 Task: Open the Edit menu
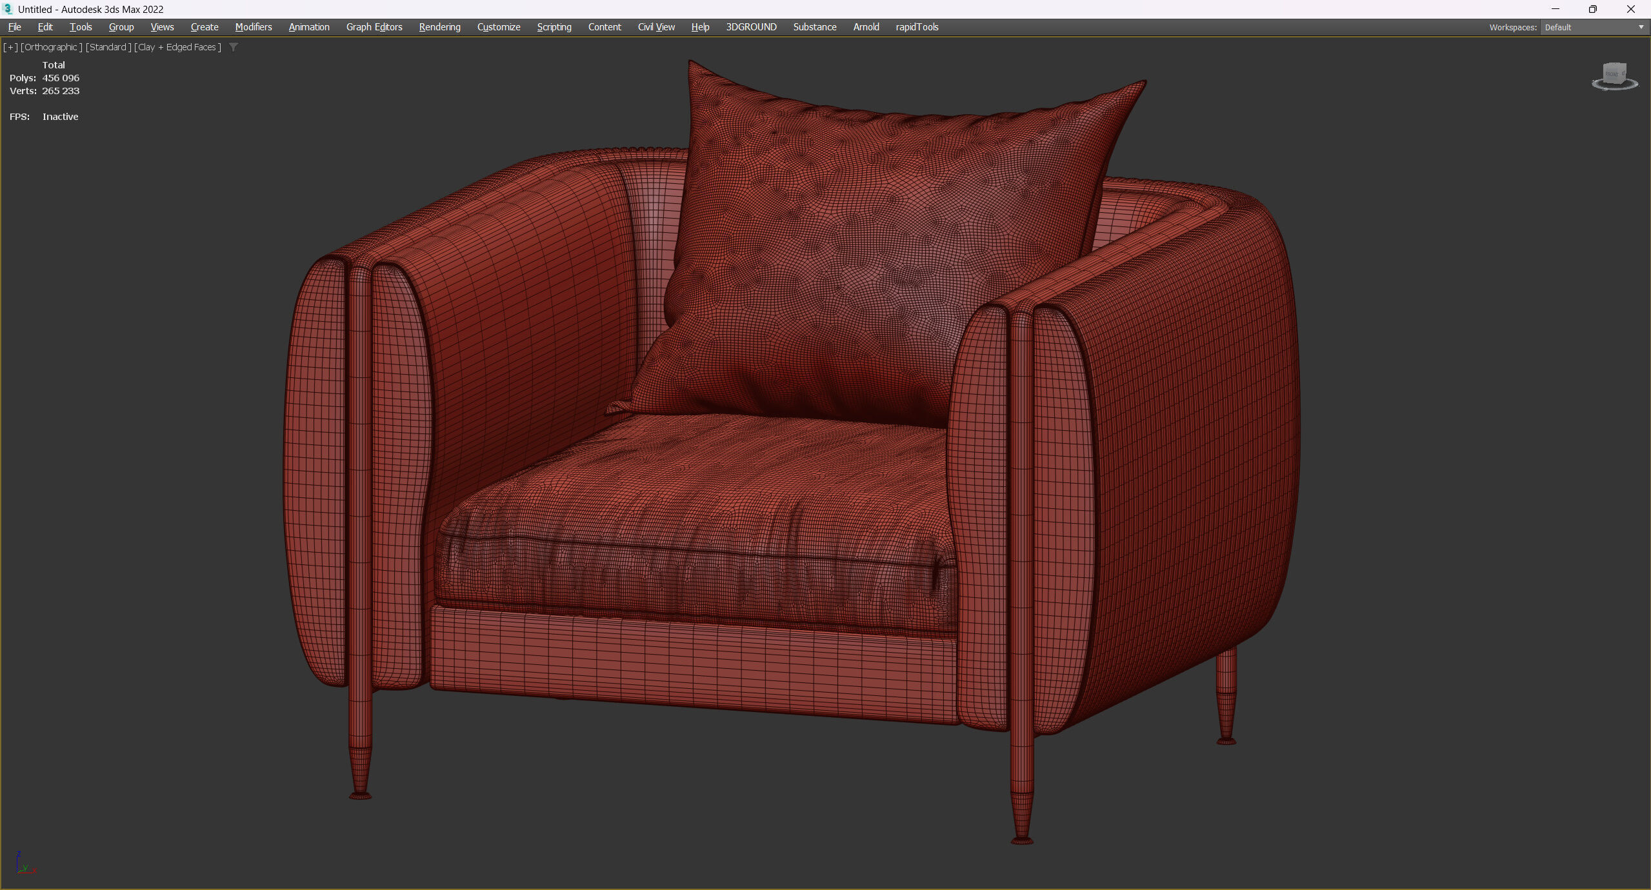(45, 27)
